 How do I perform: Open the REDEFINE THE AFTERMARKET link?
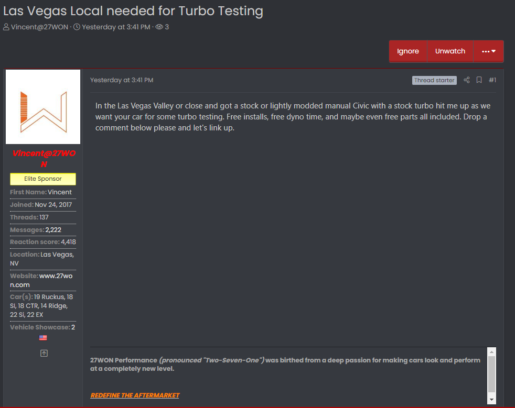tap(135, 395)
